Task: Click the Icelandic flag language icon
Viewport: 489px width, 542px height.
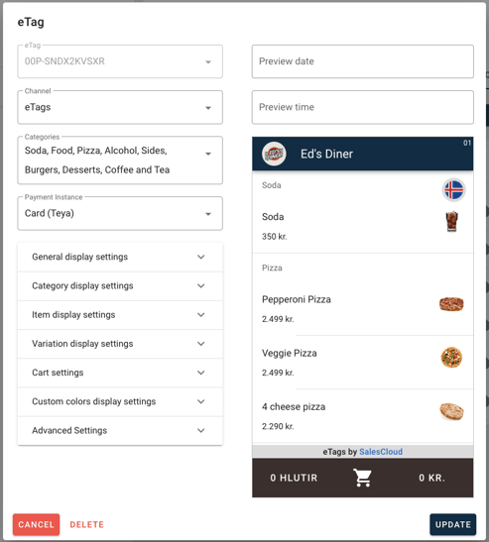Action: pos(453,190)
